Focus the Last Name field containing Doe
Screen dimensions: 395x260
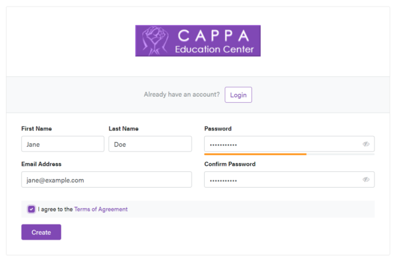pos(150,144)
